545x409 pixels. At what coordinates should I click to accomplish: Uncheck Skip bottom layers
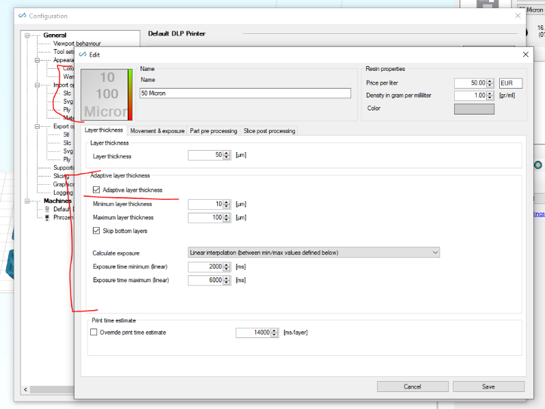coord(96,230)
